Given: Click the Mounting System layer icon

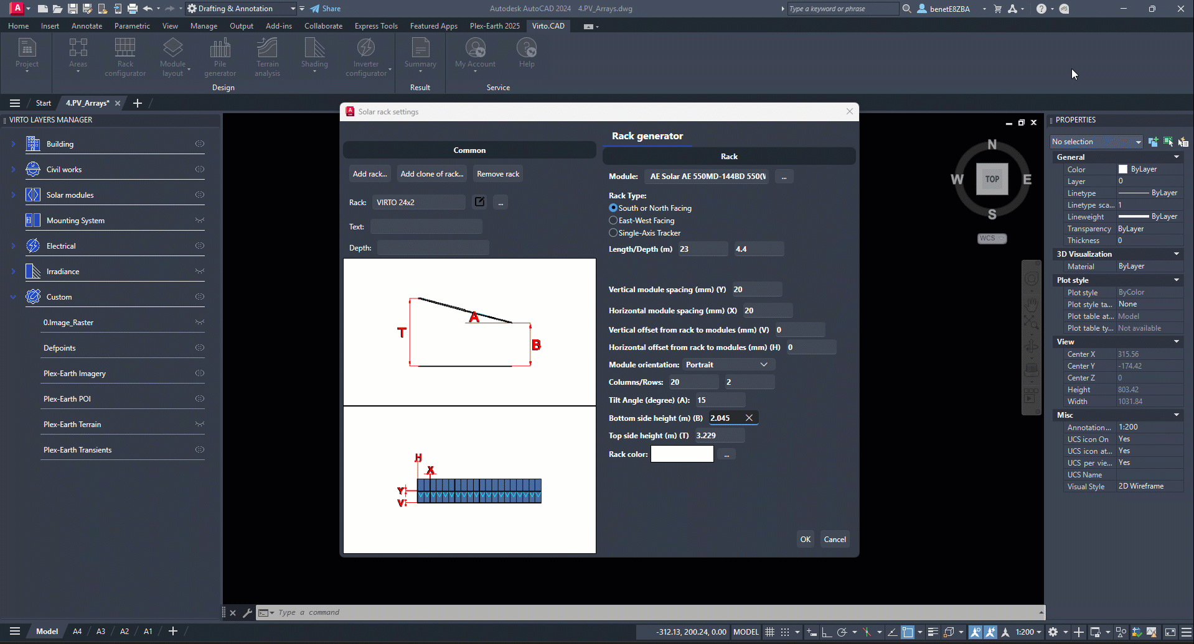Looking at the screenshot, I should pos(33,220).
